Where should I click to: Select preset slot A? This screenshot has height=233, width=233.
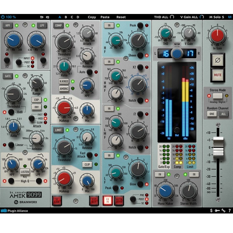click(x=60, y=17)
